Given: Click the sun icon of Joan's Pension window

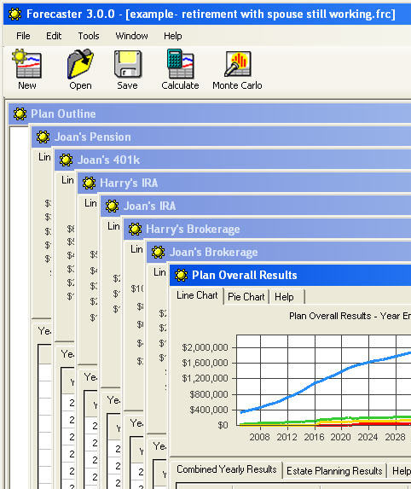Looking at the screenshot, I should coord(43,137).
